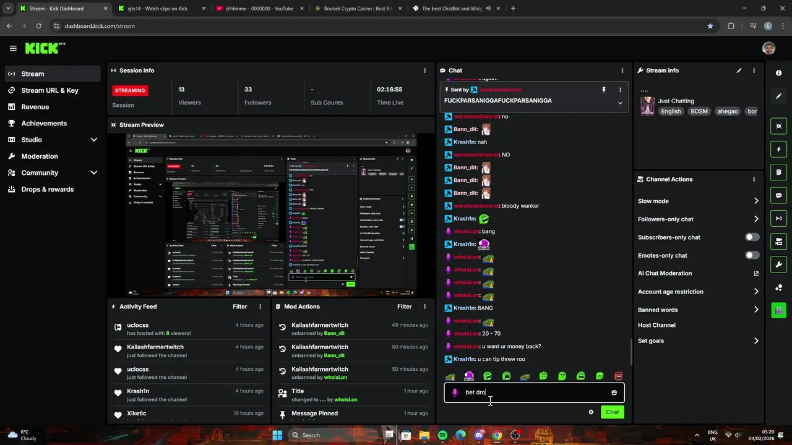
Task: Open Windows Start menu
Action: [x=277, y=435]
